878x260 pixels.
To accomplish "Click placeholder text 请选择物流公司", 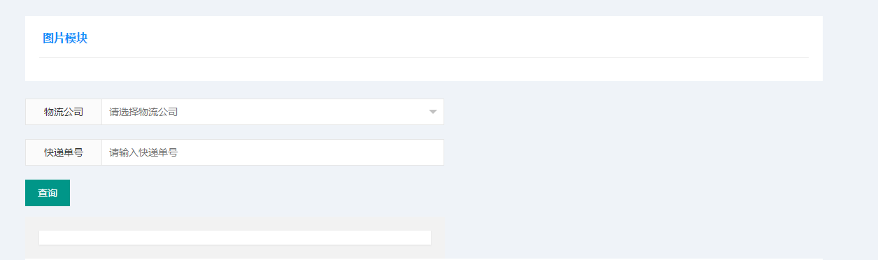I will pos(143,112).
